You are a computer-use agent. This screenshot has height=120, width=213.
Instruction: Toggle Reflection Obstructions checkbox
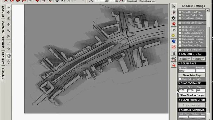[180, 39]
